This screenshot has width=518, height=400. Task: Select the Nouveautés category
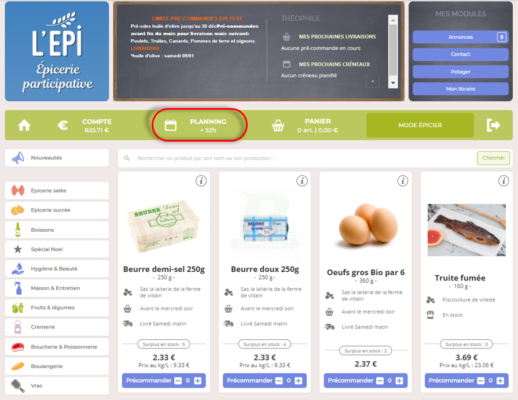[57, 158]
